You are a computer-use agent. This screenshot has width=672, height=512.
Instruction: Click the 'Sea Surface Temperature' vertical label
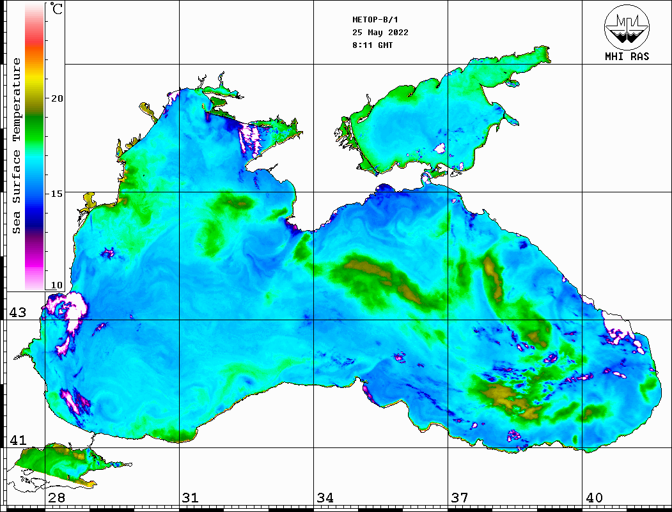tap(16, 146)
